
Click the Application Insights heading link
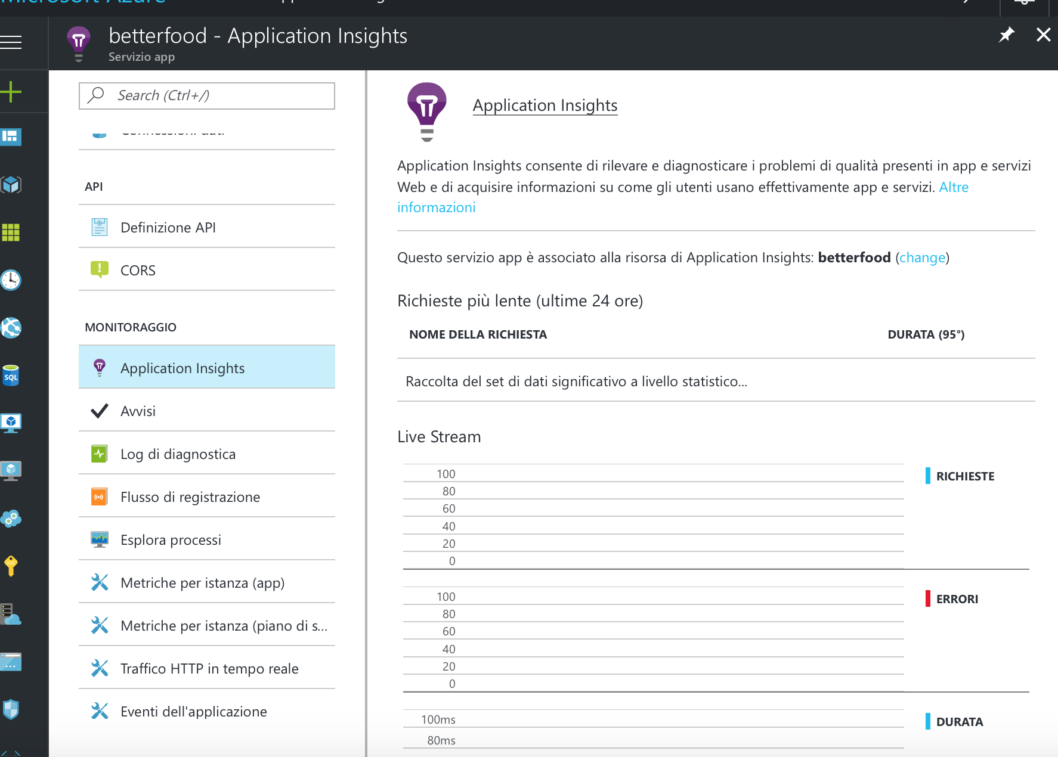pos(545,106)
